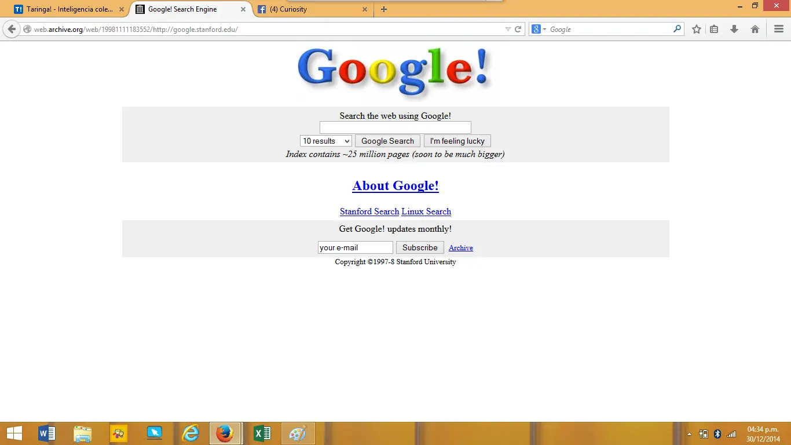Open the blue screen-with-cursor taskbar app
The height and width of the screenshot is (445, 791).
coord(155,433)
